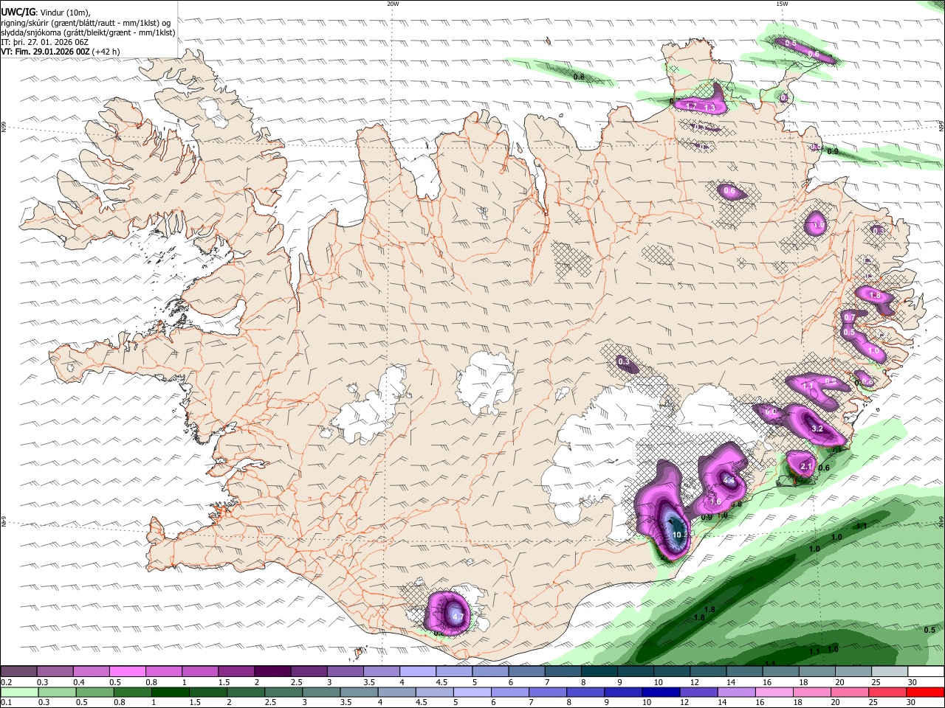This screenshot has height=708, width=945.
Task: Pick the light lavender rain scale swatch labeled 5
Action: [x=472, y=693]
